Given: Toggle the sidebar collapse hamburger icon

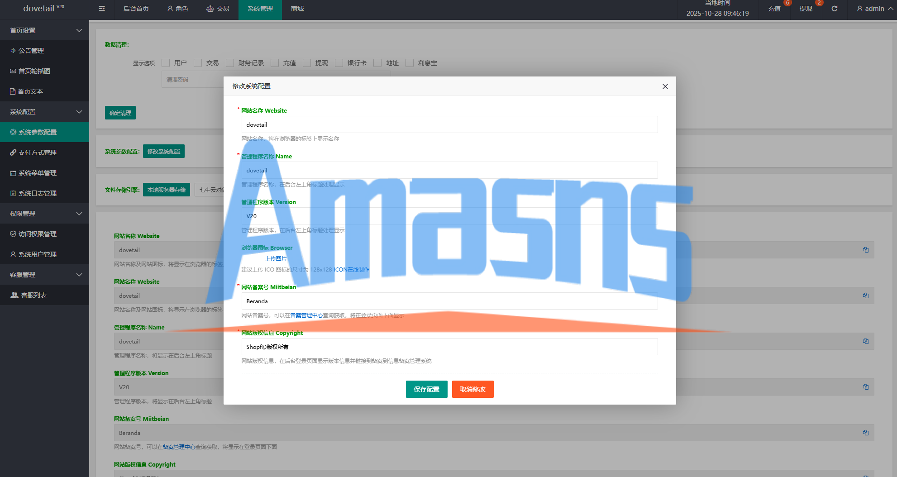Looking at the screenshot, I should pos(102,9).
